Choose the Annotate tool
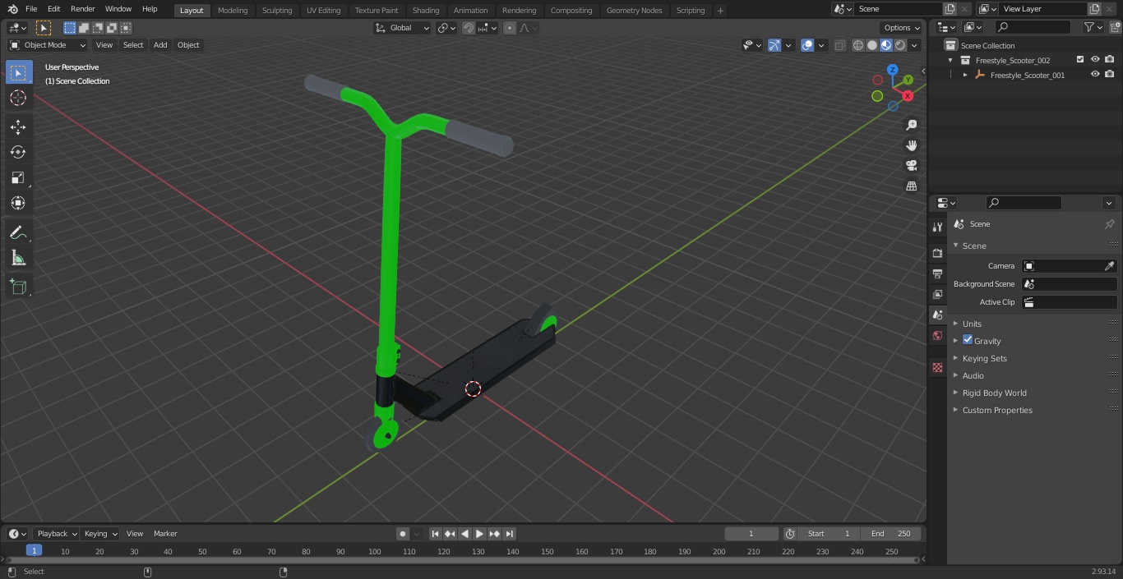The height and width of the screenshot is (579, 1123). coord(18,232)
